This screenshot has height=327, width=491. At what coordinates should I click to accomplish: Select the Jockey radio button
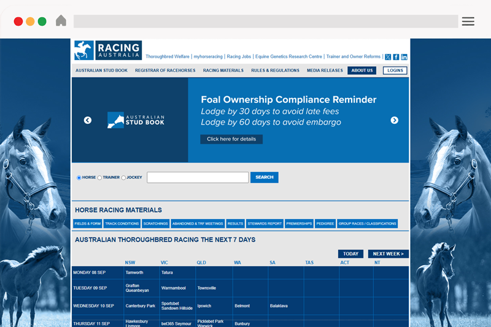pyautogui.click(x=123, y=178)
